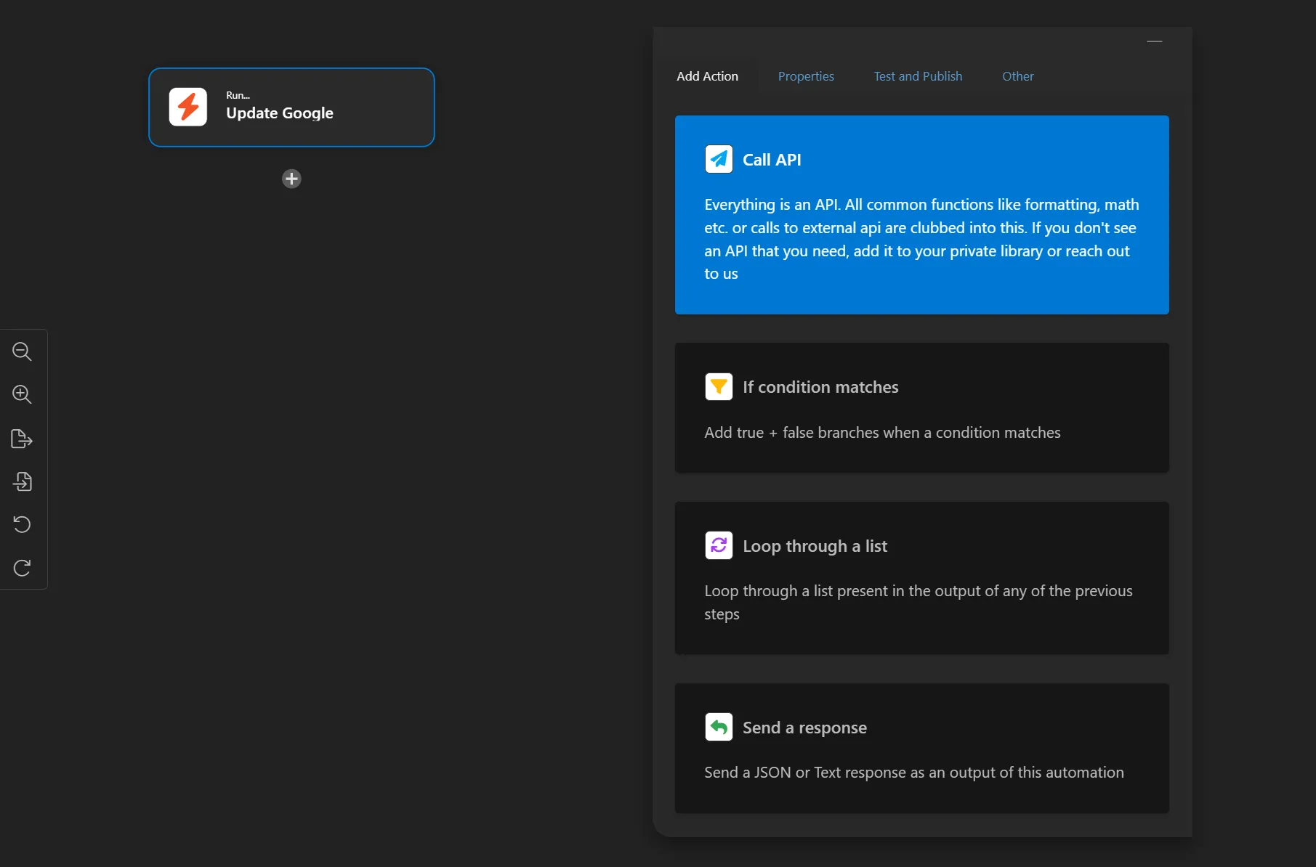Add an If condition matches action
This screenshot has height=867, width=1316.
pyautogui.click(x=921, y=408)
